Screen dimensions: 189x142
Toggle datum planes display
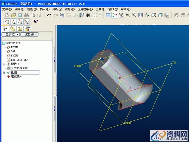pos(7,22)
